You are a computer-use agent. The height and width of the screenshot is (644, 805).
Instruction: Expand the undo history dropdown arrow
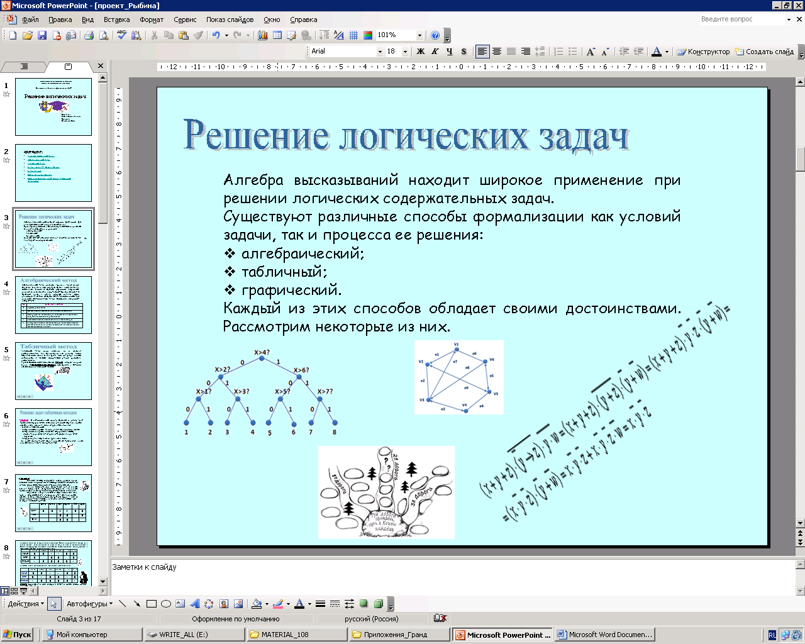click(x=226, y=35)
